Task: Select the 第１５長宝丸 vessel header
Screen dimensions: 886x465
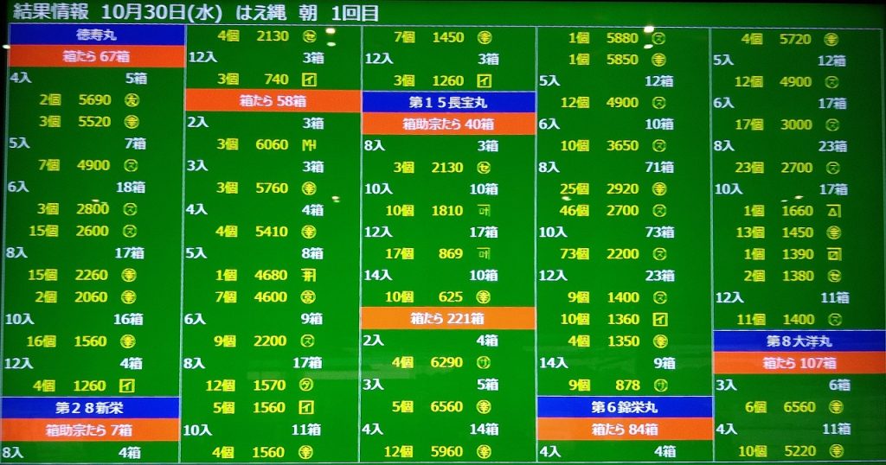Action: (x=448, y=102)
